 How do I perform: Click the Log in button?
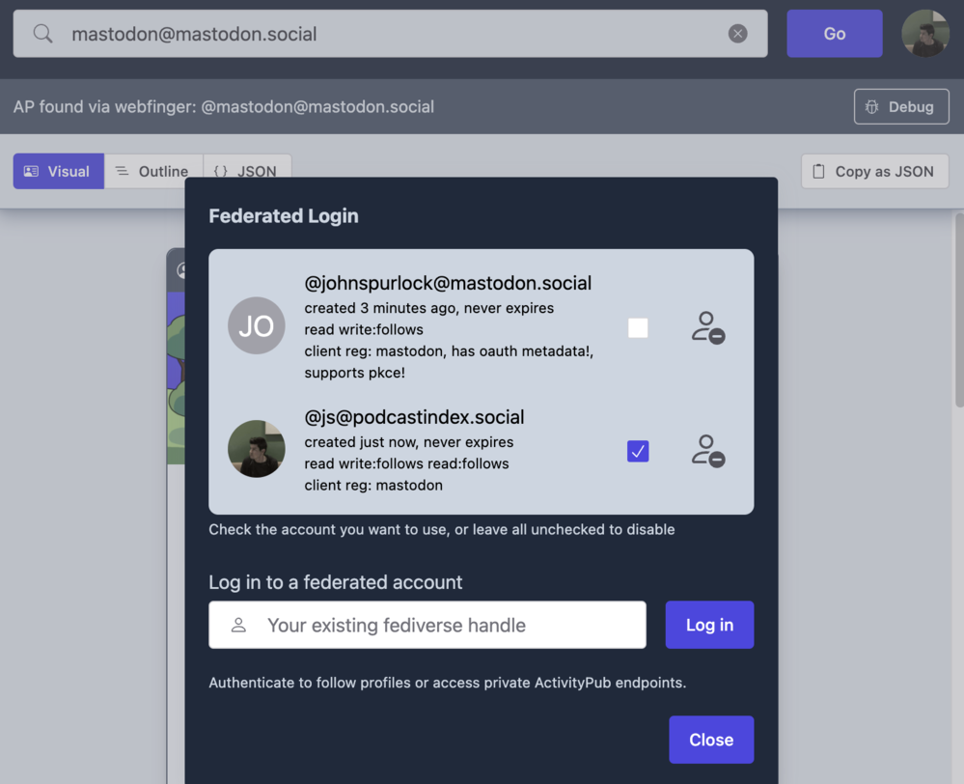point(709,625)
